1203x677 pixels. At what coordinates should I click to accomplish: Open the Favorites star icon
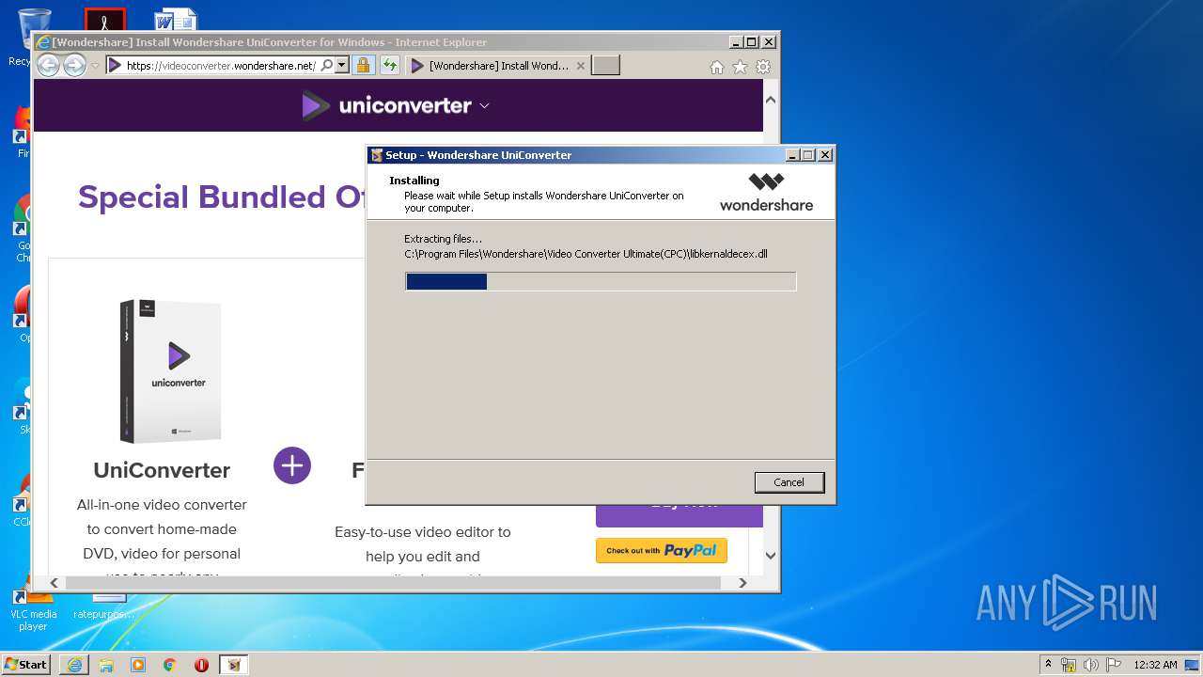pyautogui.click(x=740, y=67)
